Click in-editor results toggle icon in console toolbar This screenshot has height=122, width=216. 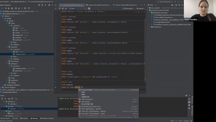89,8
